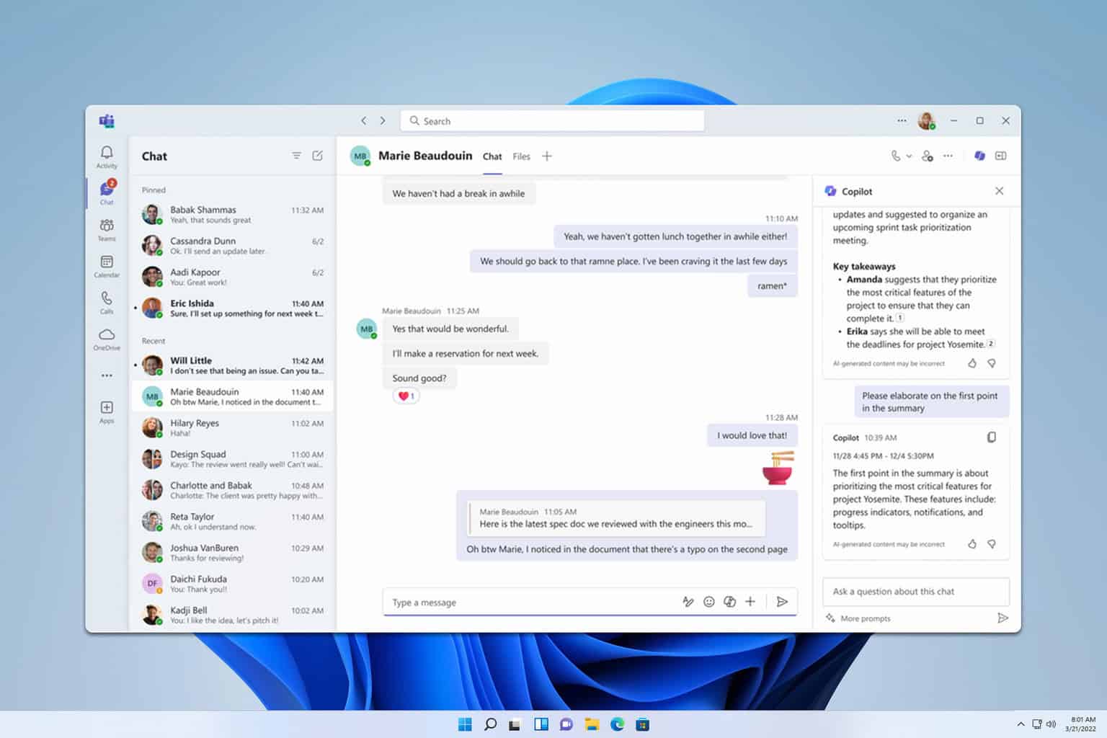Open File Explorer from taskbar

[x=592, y=724]
